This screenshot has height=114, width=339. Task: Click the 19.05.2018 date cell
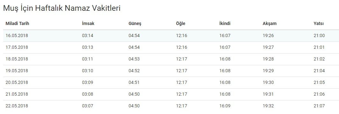coord(17,71)
